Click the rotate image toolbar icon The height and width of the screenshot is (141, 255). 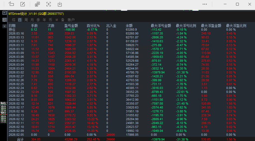coord(11,4)
